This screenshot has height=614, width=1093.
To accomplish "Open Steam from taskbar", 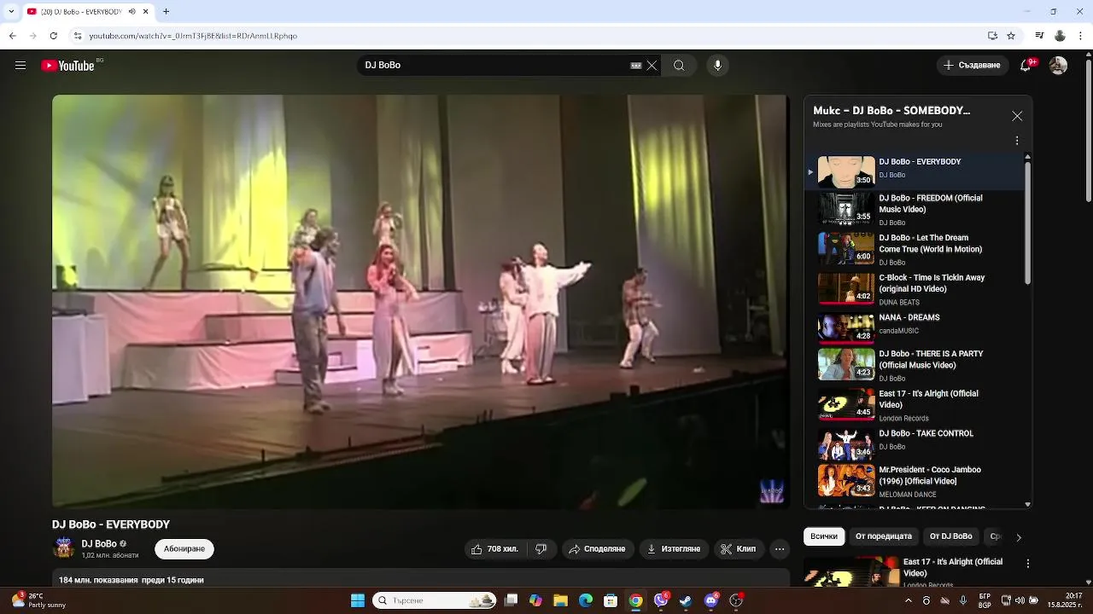I will 685,600.
